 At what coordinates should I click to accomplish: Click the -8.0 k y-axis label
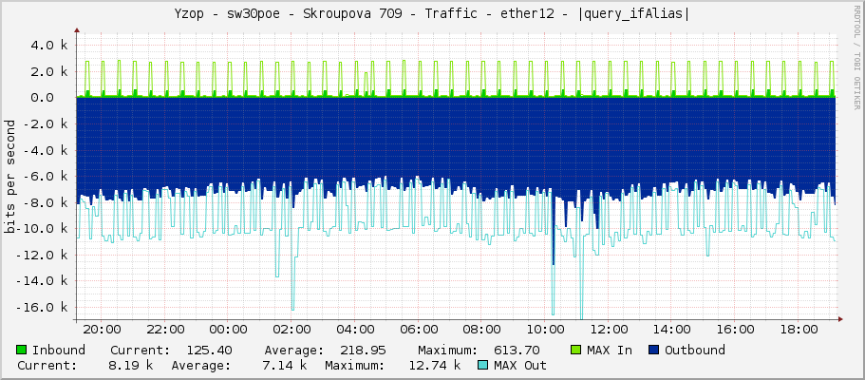tap(46, 202)
